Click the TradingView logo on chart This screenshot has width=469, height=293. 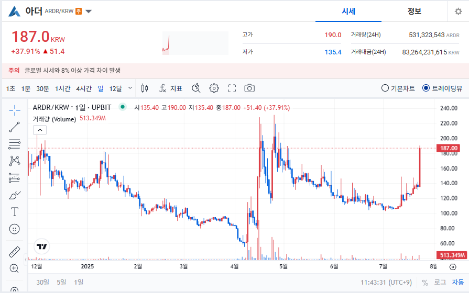click(41, 246)
